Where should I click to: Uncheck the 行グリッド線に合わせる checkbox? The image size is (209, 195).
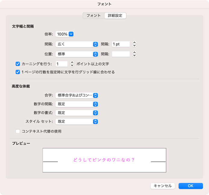18,72
